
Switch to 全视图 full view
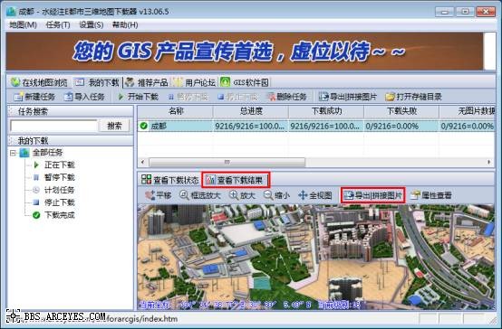315,195
